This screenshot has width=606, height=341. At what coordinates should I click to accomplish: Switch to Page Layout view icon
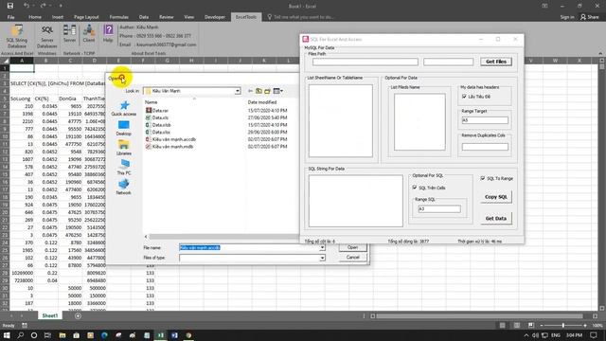[517, 326]
